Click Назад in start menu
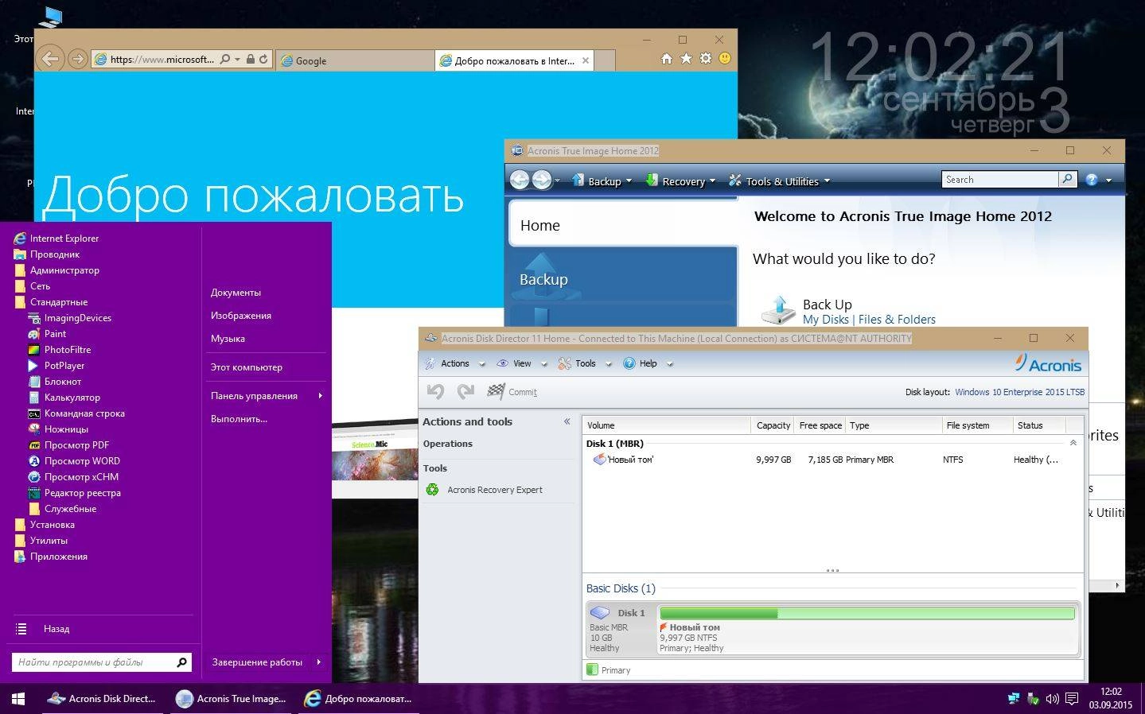Image resolution: width=1145 pixels, height=714 pixels. point(56,628)
